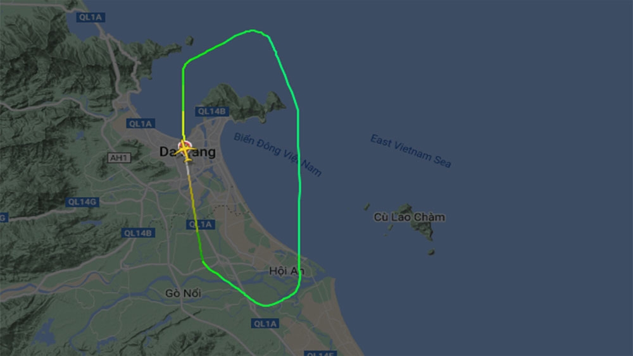Screen dimensions: 633x356
Task: Click the yellow airplane icon over Da Nang
Action: click(x=185, y=152)
